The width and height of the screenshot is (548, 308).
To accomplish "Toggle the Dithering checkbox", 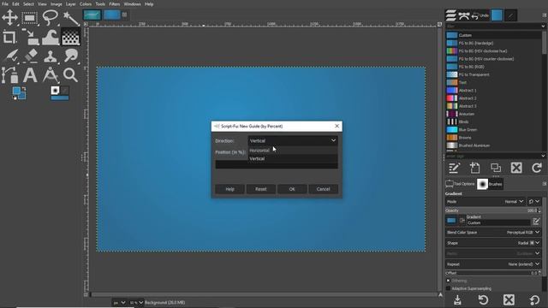I will pyautogui.click(x=448, y=281).
